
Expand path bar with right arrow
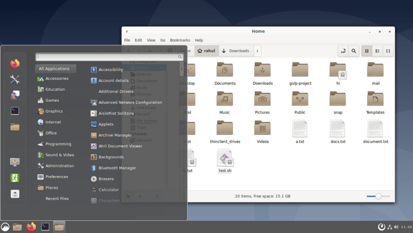[258, 51]
